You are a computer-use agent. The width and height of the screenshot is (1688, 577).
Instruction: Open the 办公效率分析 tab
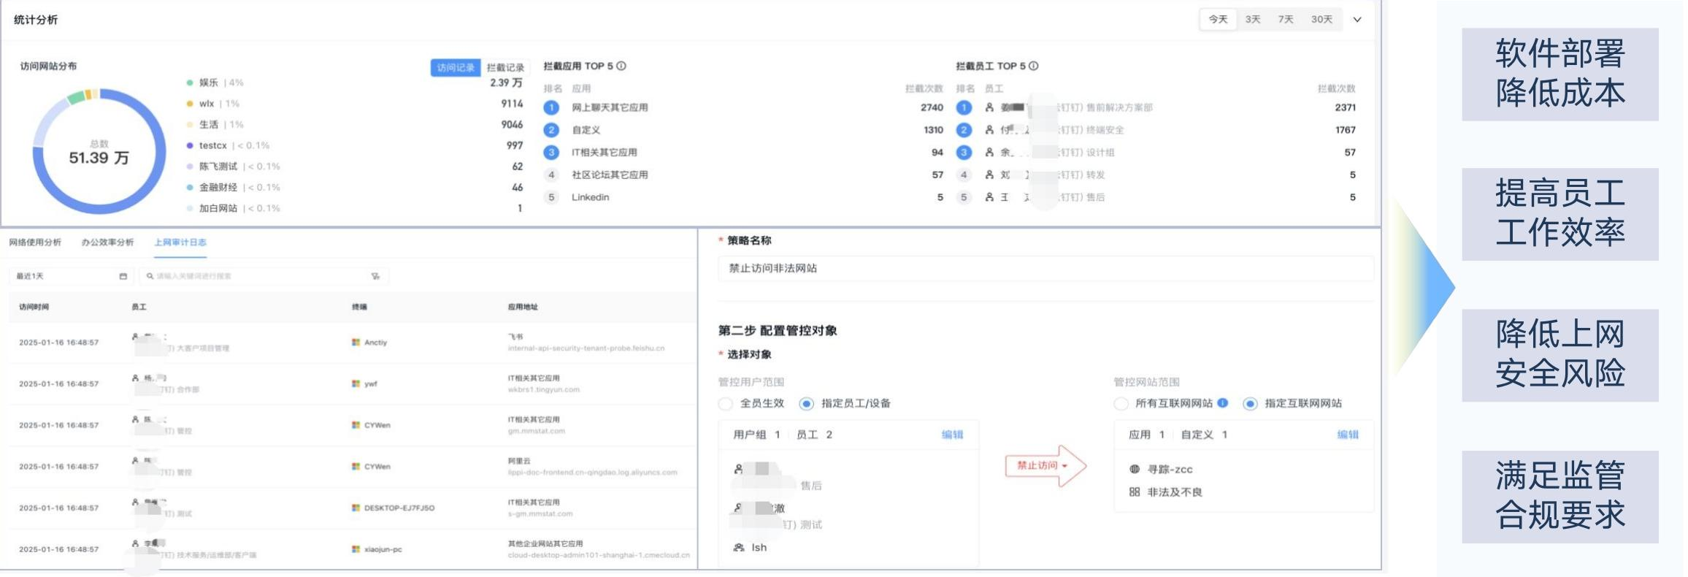107,242
